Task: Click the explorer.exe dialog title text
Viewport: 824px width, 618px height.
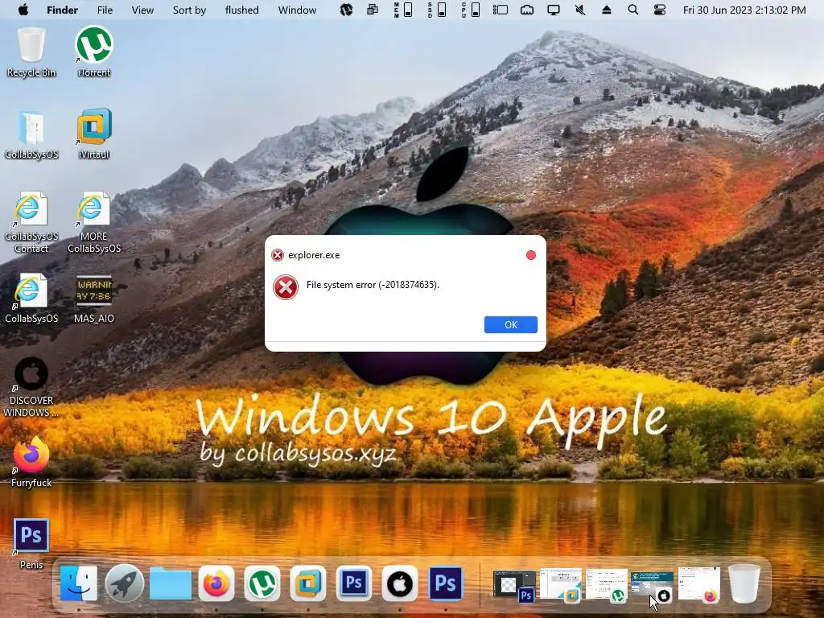Action: 314,255
